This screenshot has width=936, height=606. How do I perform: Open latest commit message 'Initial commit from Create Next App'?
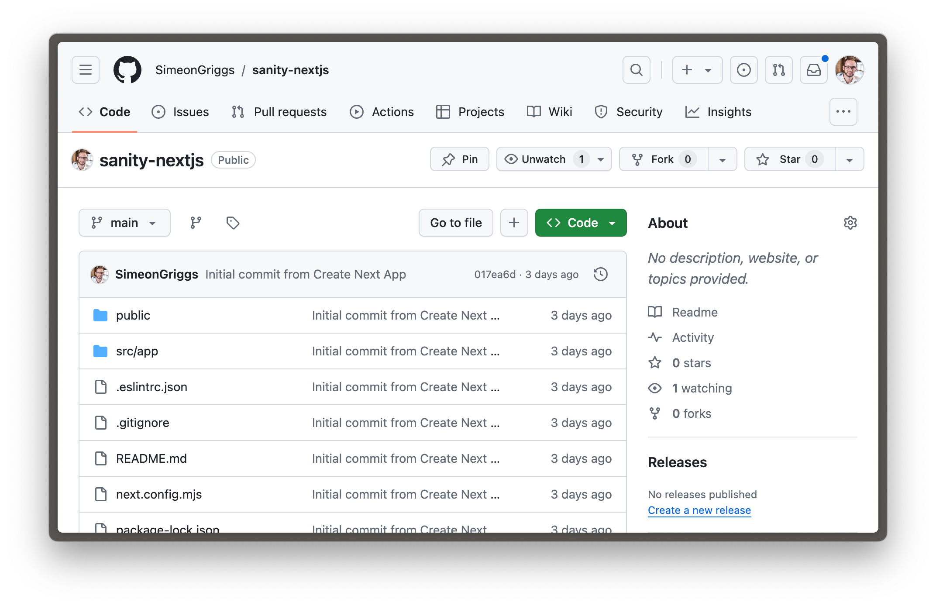coord(306,274)
